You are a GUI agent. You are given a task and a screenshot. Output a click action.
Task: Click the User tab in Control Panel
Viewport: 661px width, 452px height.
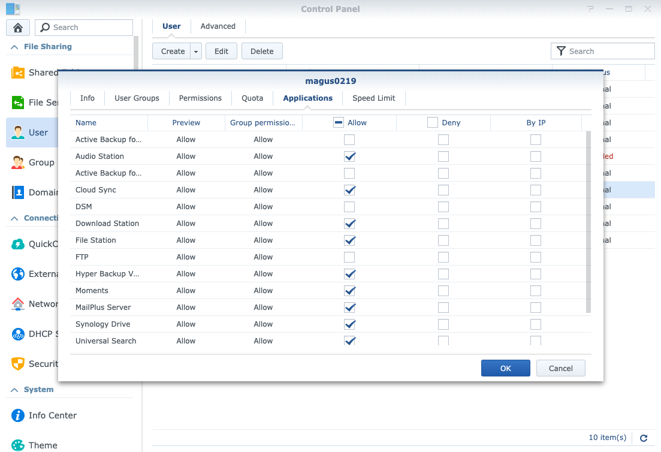pos(171,26)
